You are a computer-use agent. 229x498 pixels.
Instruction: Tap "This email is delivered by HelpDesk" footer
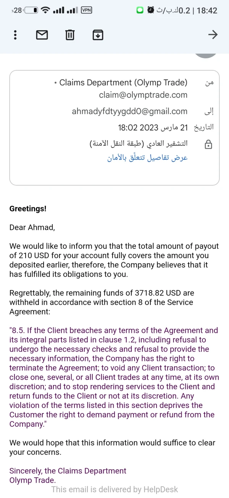[114, 489]
